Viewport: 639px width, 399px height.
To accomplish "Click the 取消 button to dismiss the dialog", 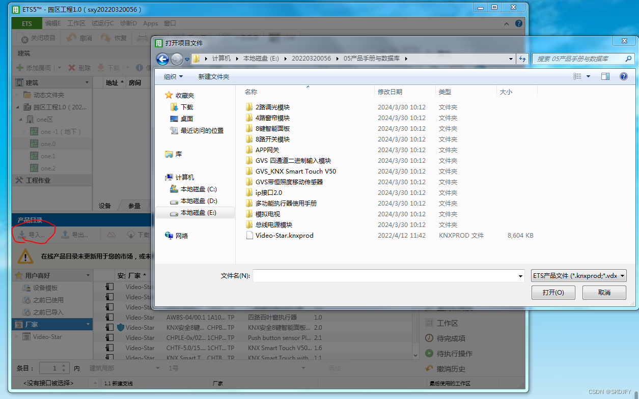I will [x=604, y=293].
